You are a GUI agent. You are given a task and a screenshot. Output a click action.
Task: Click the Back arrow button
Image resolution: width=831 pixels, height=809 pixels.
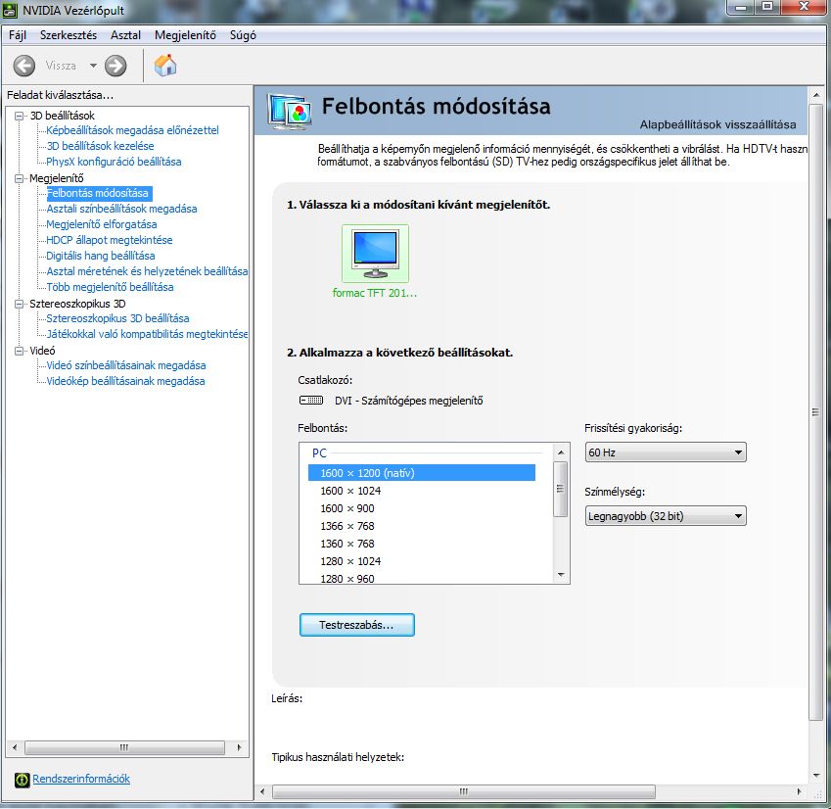pos(24,66)
